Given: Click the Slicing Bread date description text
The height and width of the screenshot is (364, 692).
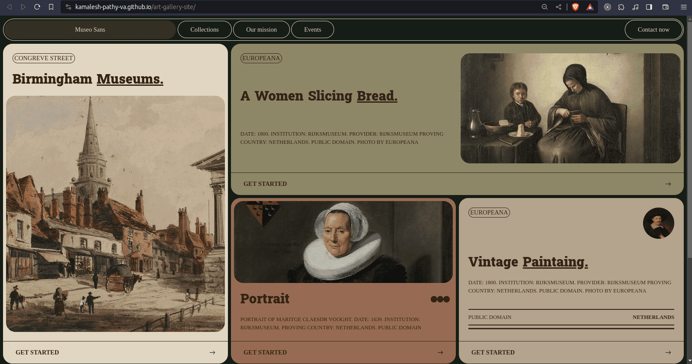Looking at the screenshot, I should (342, 138).
